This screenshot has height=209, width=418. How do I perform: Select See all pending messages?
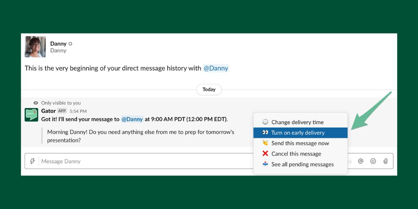coord(300,164)
